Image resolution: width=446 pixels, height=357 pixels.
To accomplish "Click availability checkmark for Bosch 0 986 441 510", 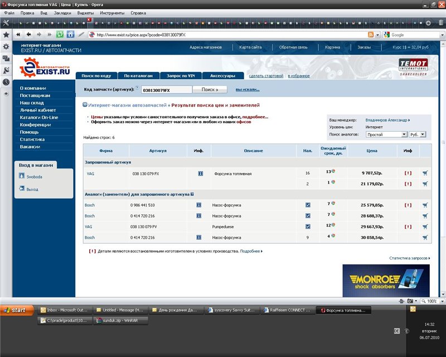I will click(308, 205).
